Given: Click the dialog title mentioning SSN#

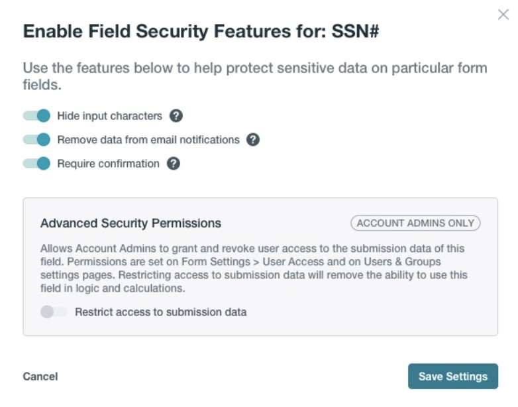Looking at the screenshot, I should pos(201,32).
